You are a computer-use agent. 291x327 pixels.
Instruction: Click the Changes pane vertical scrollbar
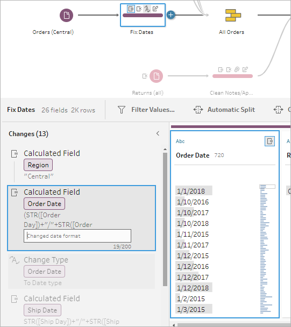(165, 219)
